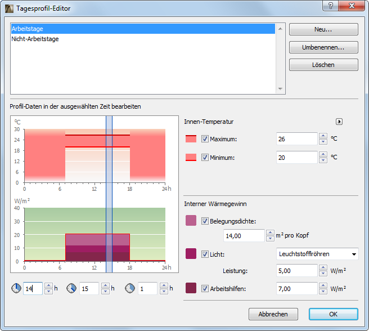
Task: Decrease the Minimum temperature value
Action: (x=323, y=160)
